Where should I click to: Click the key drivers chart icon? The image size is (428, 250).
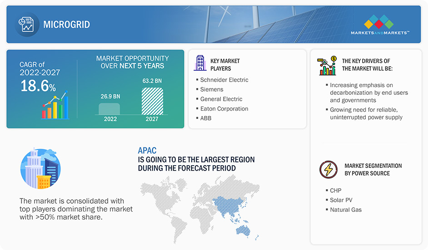tap(327, 65)
